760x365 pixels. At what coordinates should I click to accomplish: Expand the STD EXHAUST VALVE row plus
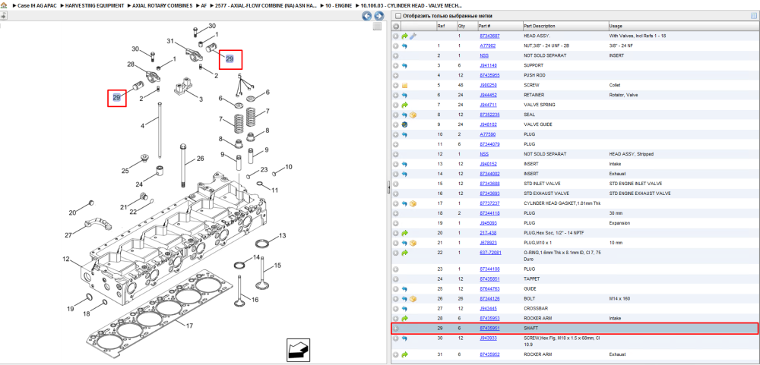pyautogui.click(x=395, y=194)
